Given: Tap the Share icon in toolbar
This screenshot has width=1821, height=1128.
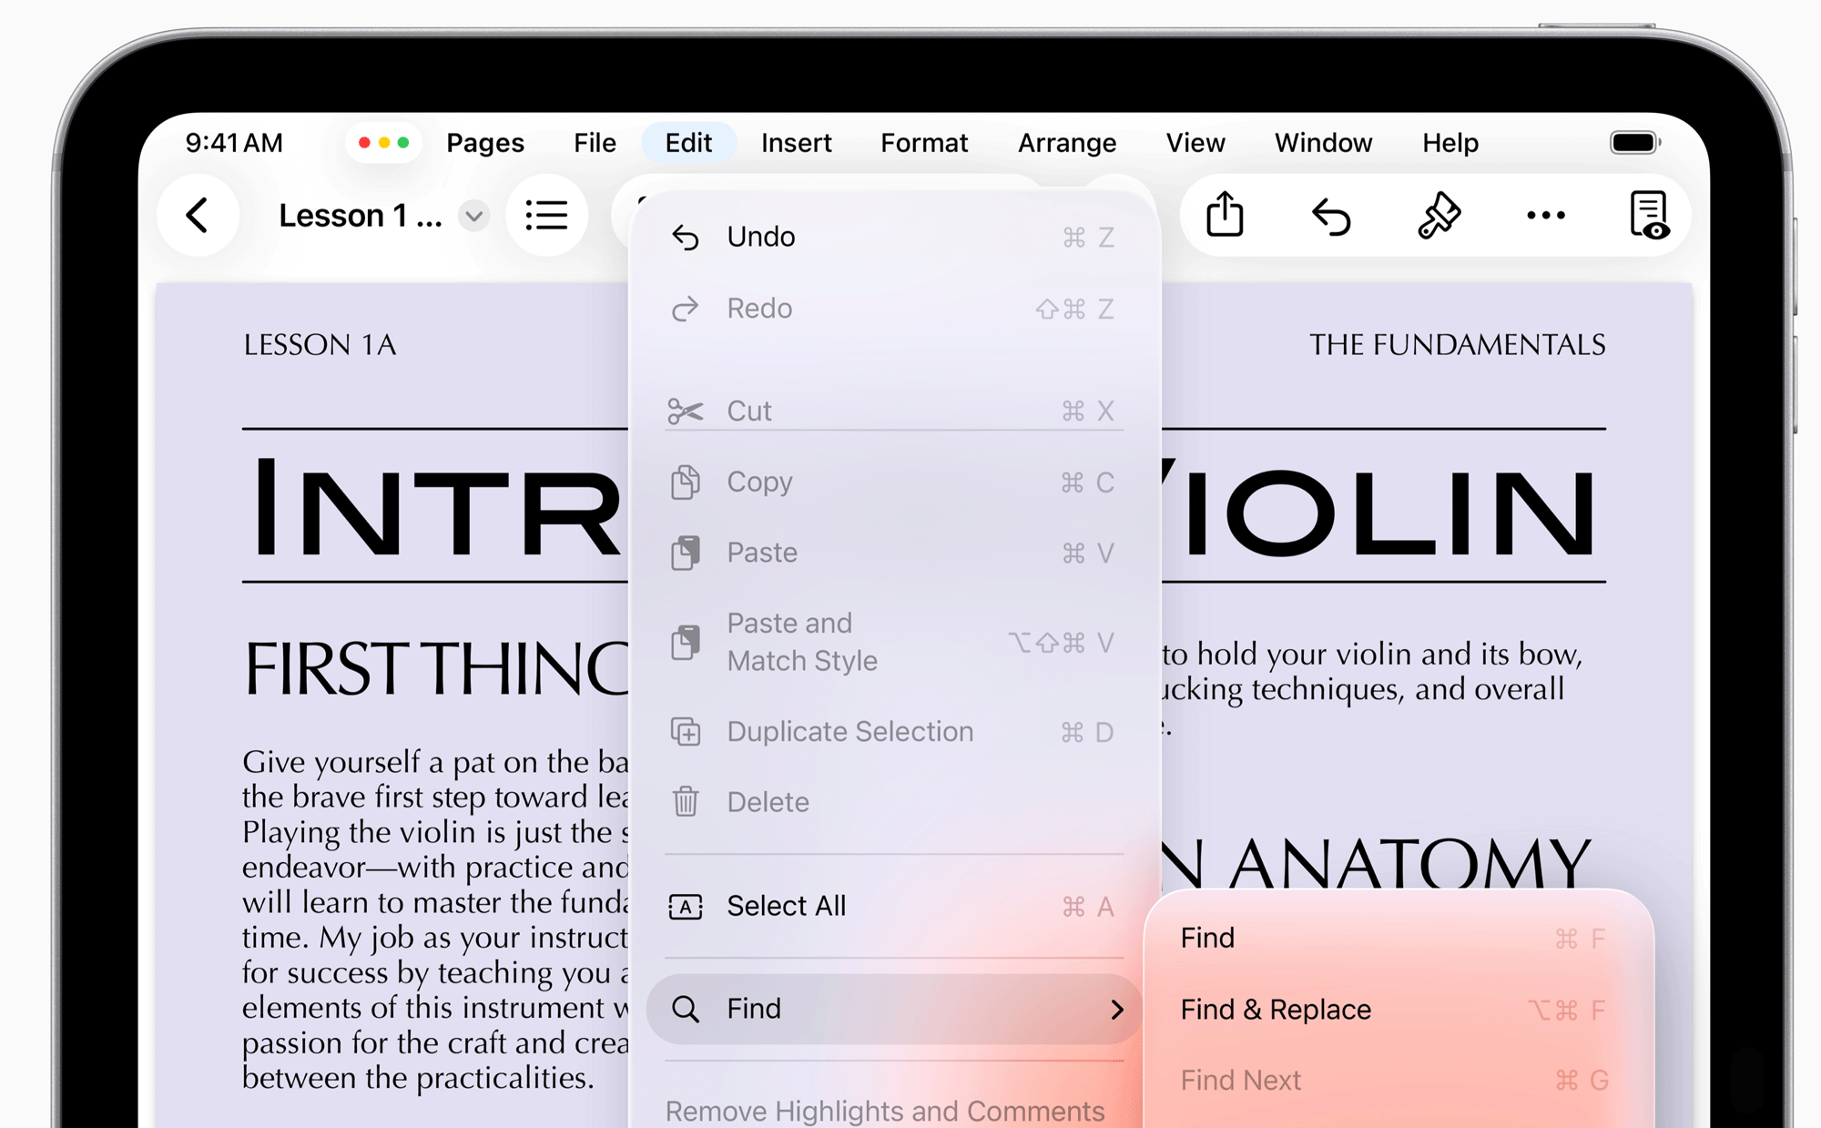Looking at the screenshot, I should pyautogui.click(x=1225, y=215).
